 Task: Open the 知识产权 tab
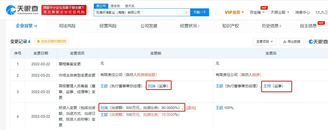[231, 26]
